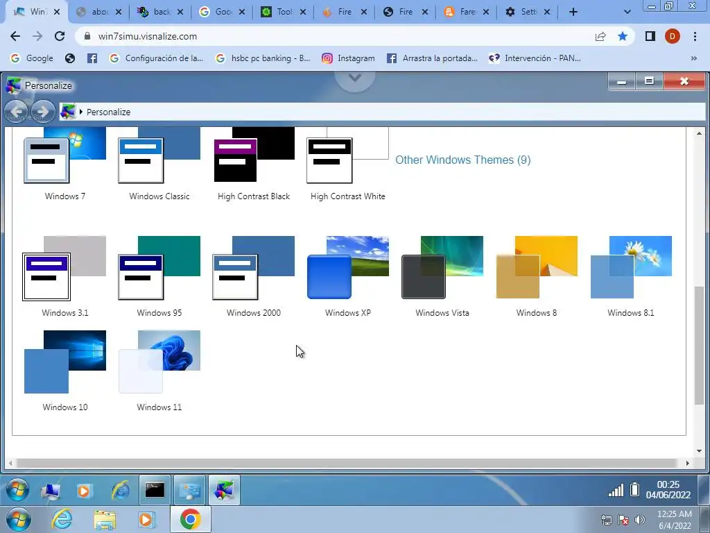Launch Media Player on the host taskbar

tap(146, 520)
